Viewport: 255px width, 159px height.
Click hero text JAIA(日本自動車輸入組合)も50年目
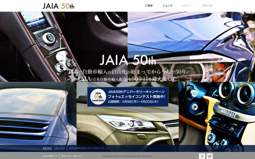[x=112, y=79]
